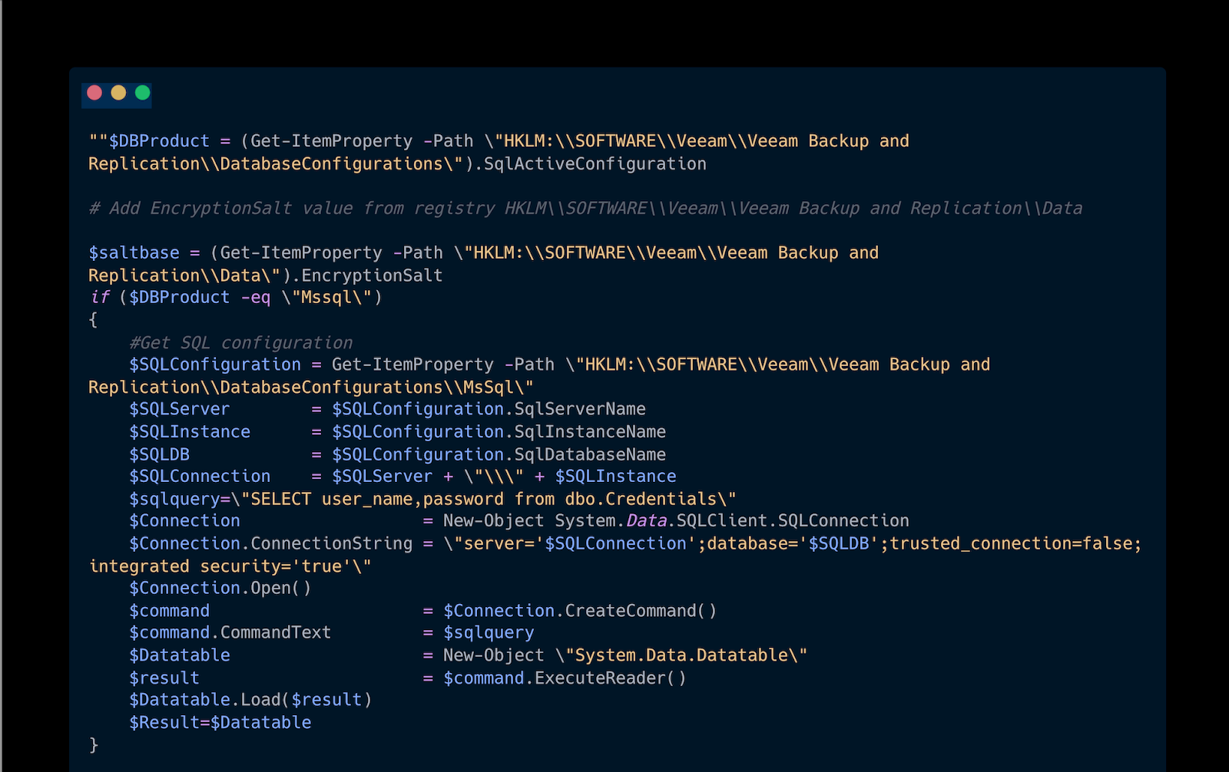Image resolution: width=1229 pixels, height=772 pixels.
Task: Click the red window control dot
Action: pyautogui.click(x=94, y=92)
